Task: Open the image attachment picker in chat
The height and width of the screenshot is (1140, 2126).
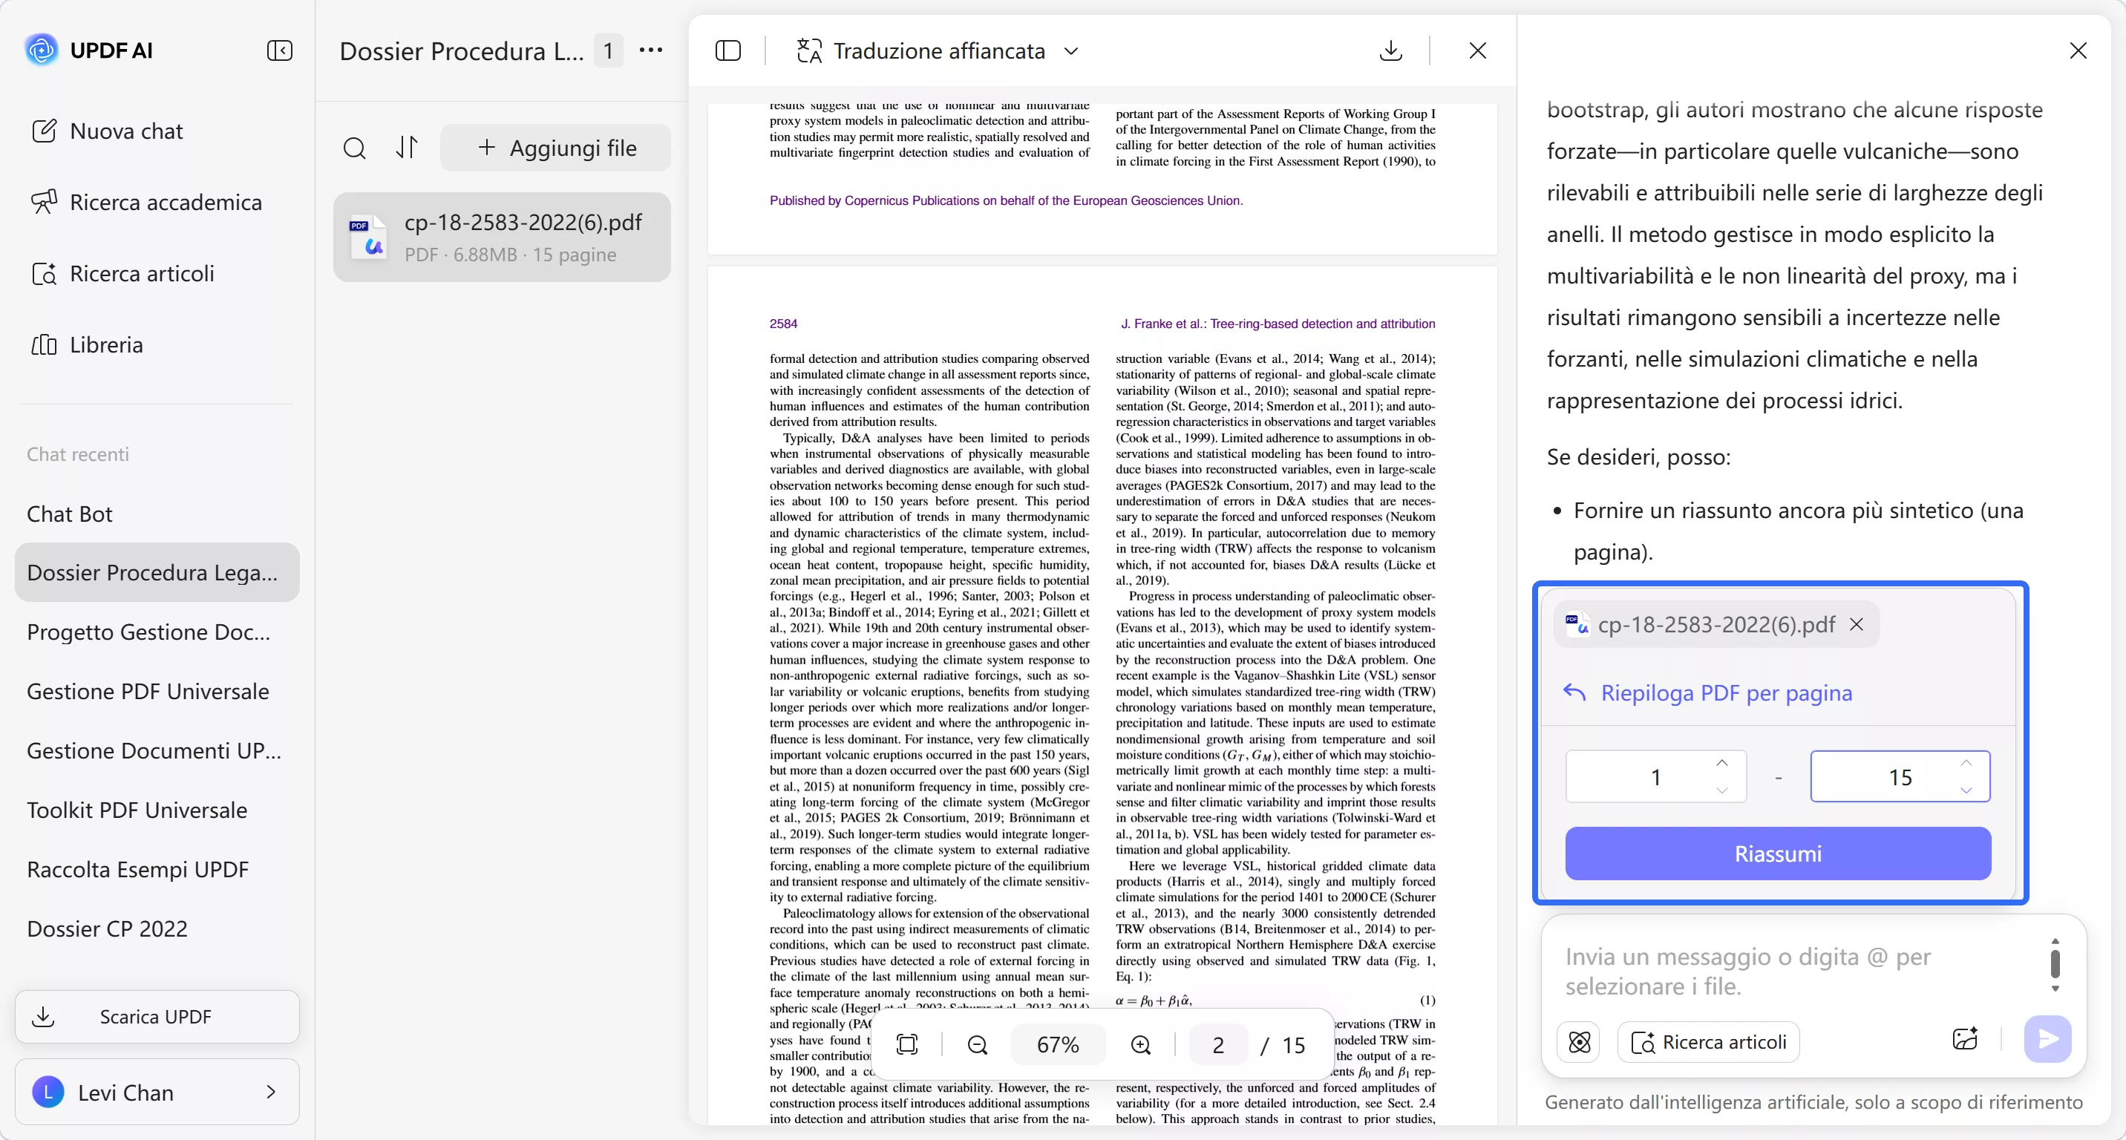Action: click(x=1965, y=1041)
